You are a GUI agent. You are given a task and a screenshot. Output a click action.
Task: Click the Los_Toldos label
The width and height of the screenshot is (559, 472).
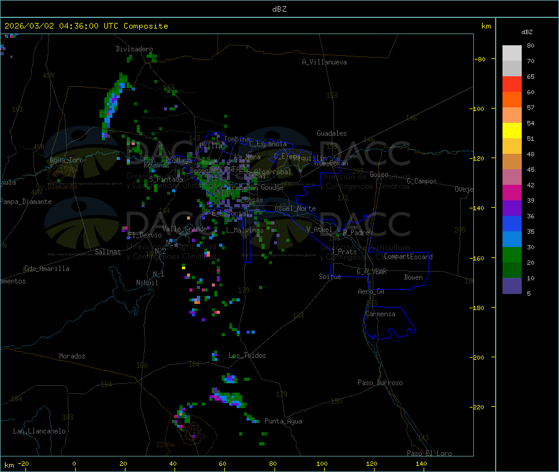click(247, 355)
